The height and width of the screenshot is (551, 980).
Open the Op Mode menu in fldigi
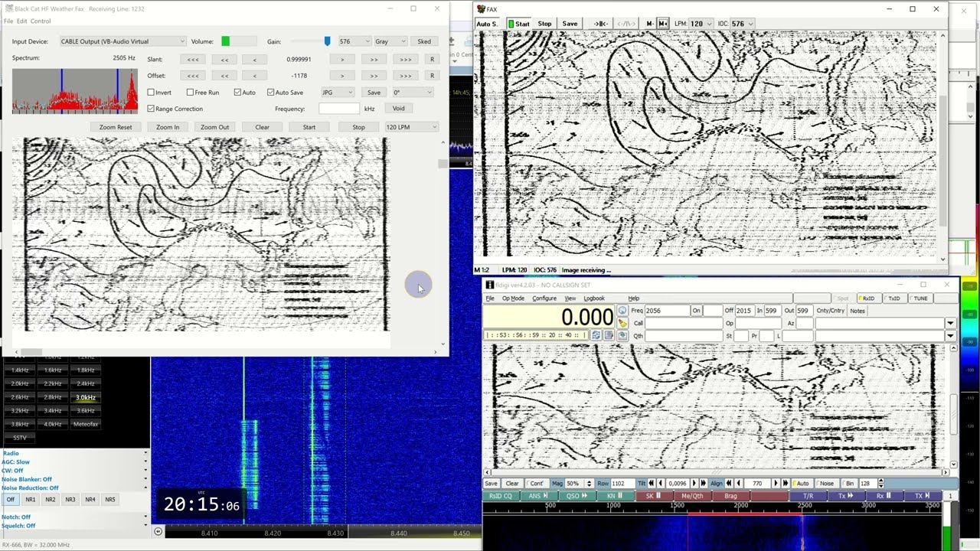513,298
